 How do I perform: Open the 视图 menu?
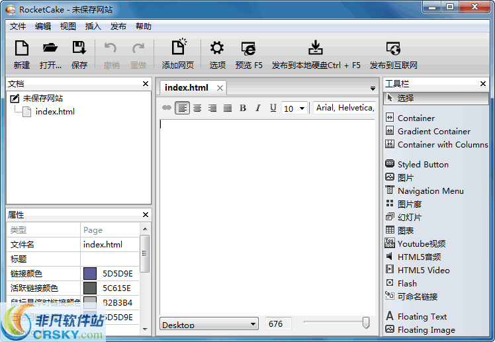[x=68, y=26]
